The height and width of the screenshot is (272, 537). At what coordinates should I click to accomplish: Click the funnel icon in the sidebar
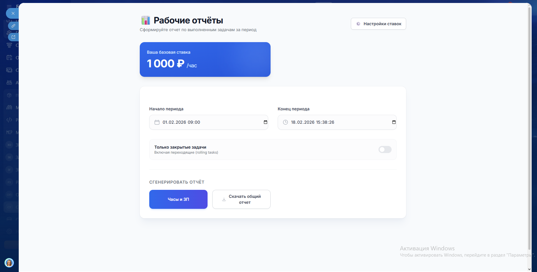pos(9,45)
